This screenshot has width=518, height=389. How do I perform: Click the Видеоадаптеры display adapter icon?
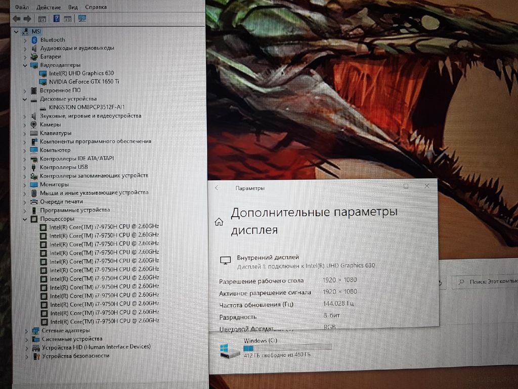[34, 65]
